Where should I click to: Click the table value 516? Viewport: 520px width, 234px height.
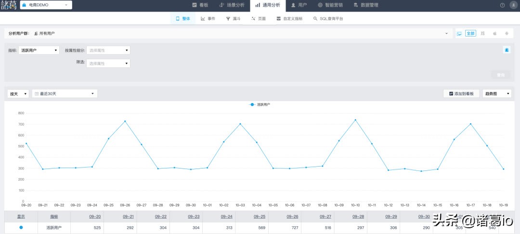tap(328, 228)
